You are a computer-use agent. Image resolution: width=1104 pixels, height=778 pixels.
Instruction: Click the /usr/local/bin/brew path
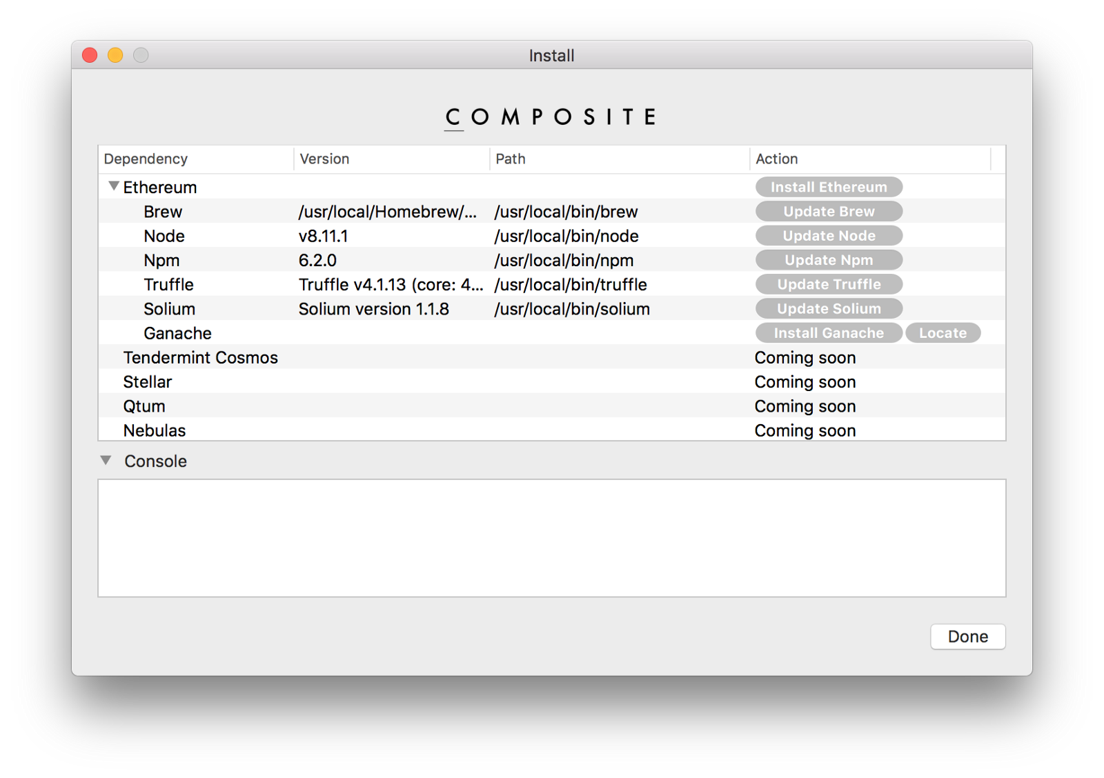click(x=566, y=212)
